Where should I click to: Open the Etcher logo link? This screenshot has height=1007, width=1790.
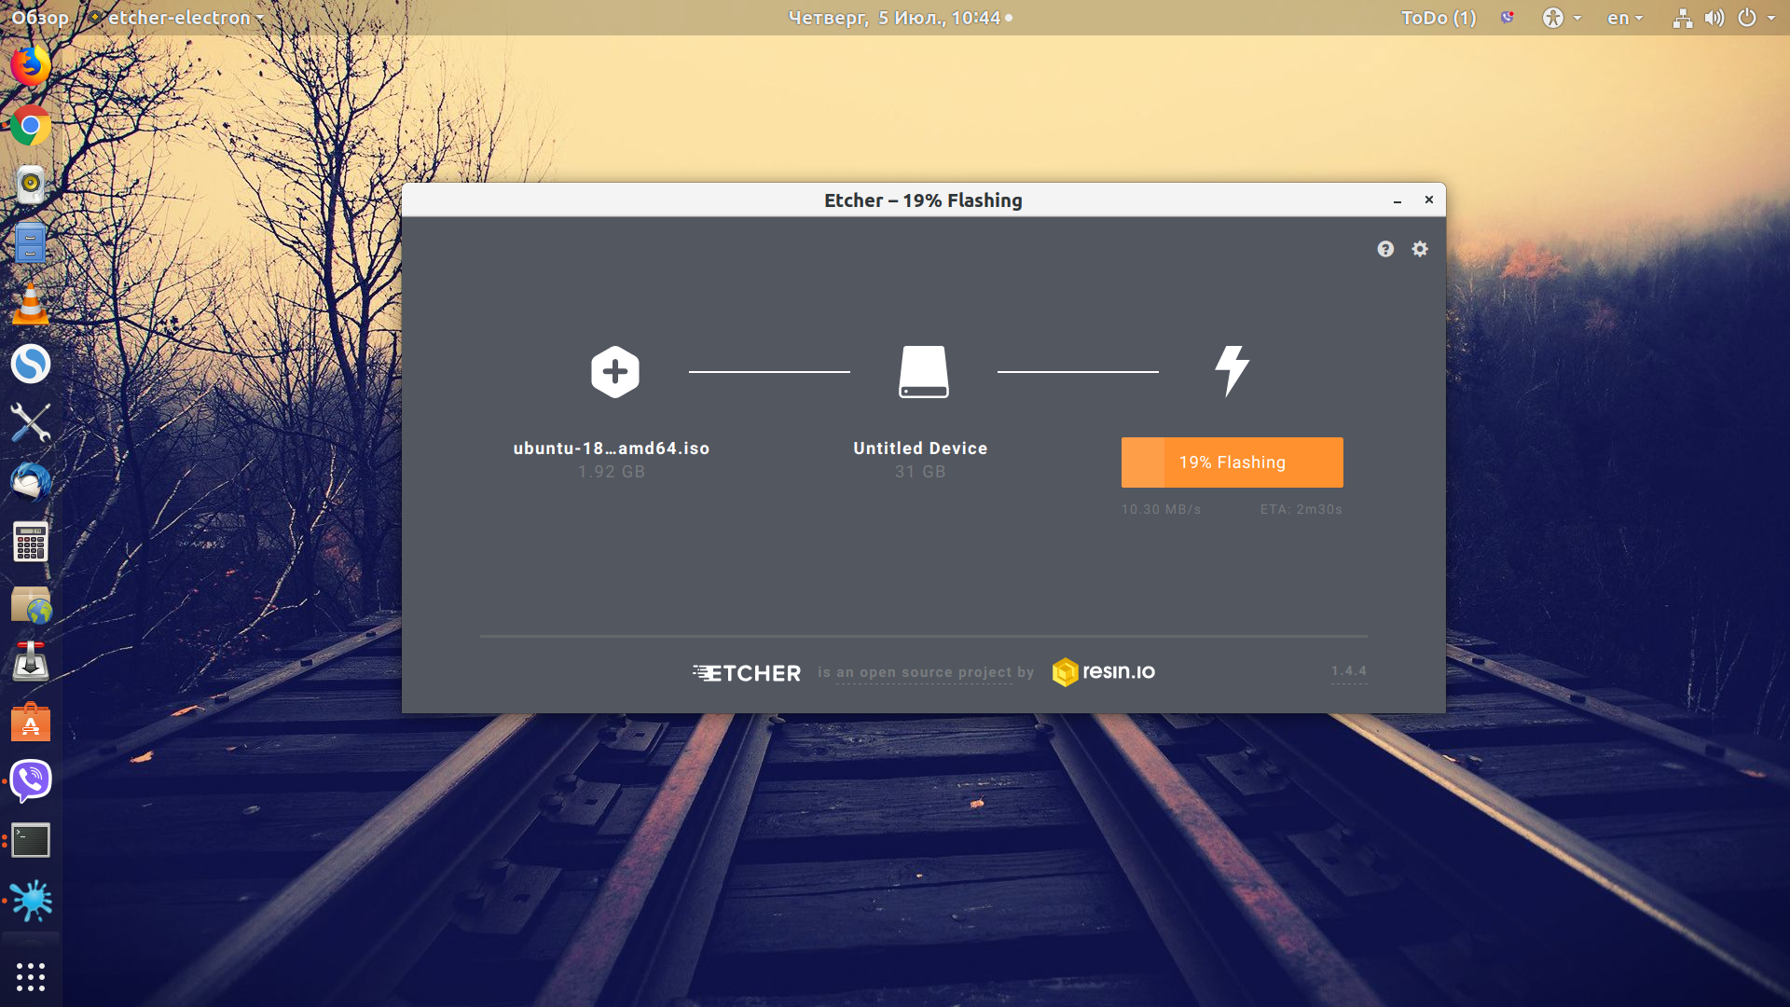747,672
